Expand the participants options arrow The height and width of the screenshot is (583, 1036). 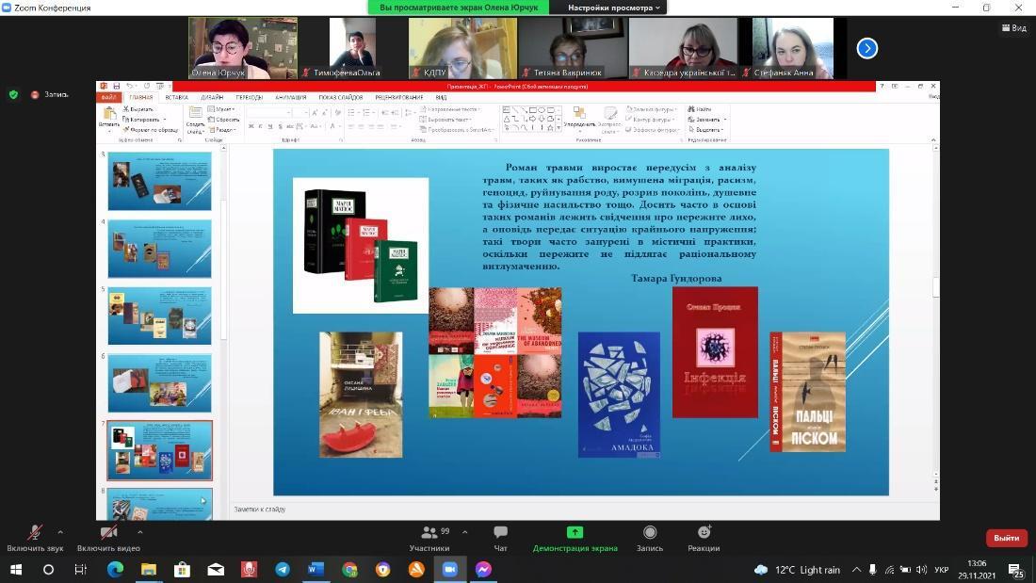(464, 532)
